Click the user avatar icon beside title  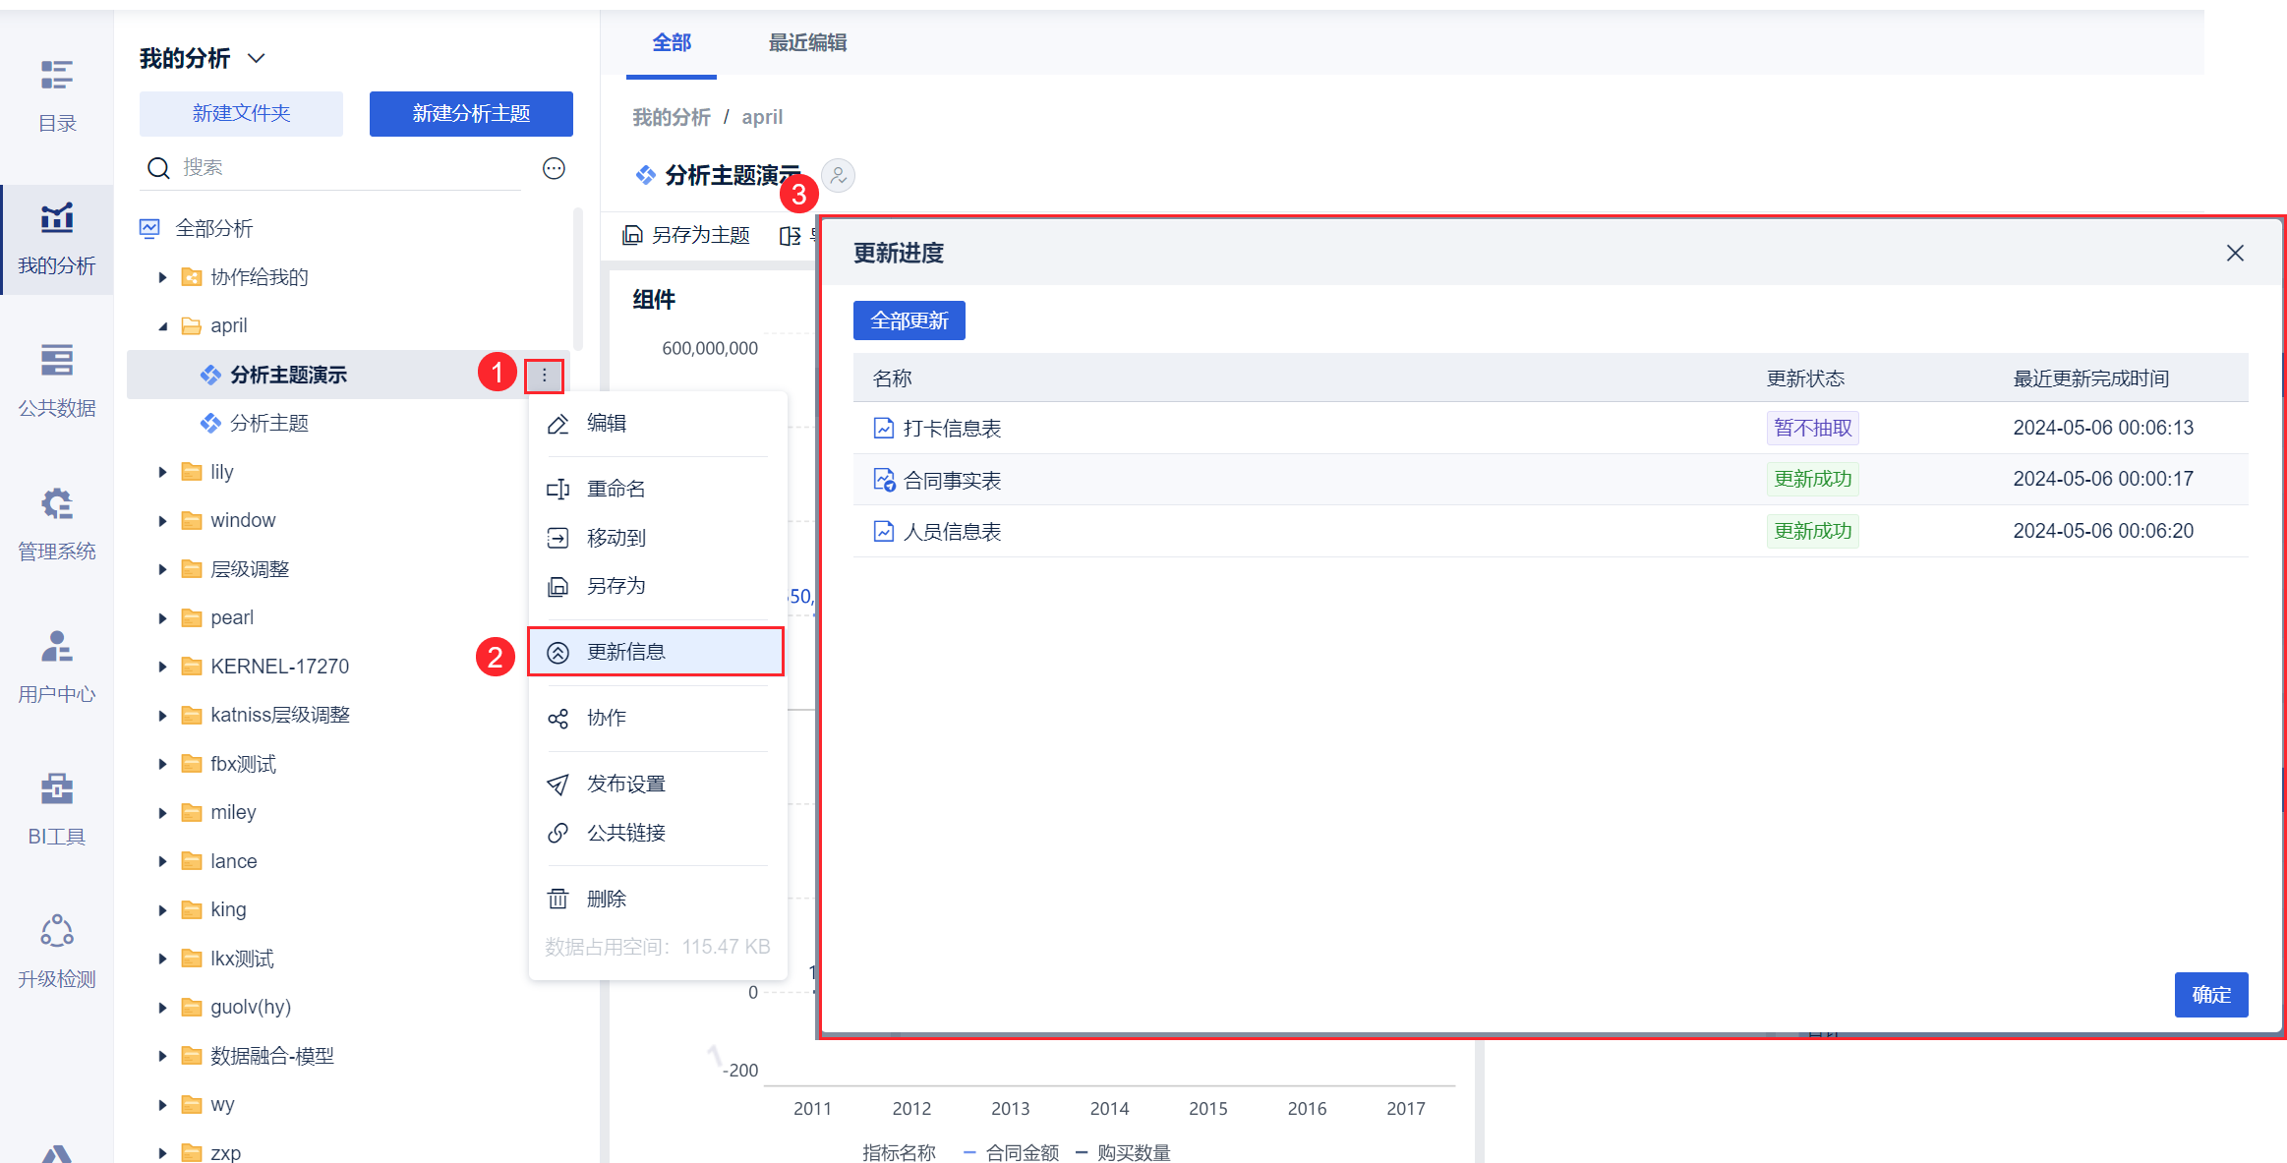click(838, 176)
